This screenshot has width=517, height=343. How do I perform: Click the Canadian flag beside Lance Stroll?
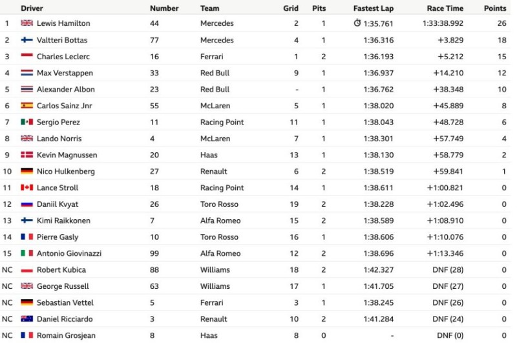[x=26, y=188]
